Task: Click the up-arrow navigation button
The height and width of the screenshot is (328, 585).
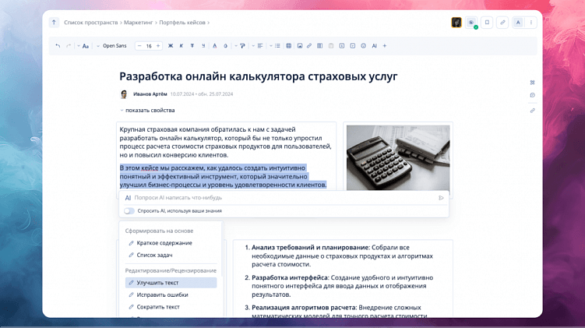Action: click(x=54, y=23)
